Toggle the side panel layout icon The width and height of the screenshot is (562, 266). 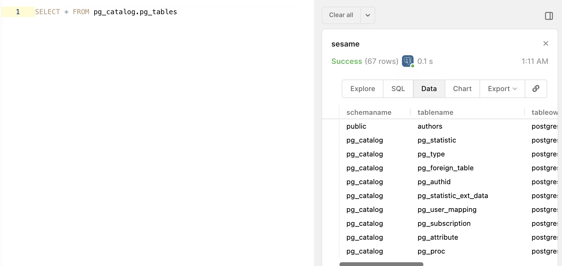pos(549,16)
